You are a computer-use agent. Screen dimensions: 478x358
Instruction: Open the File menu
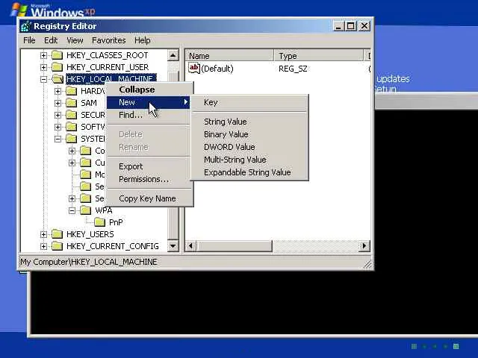point(29,40)
